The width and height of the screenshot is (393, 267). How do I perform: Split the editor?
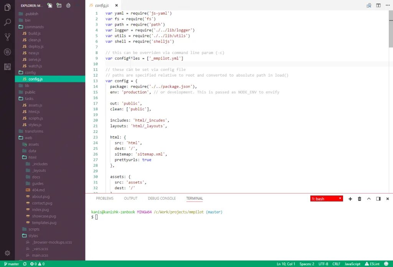pyautogui.click(x=378, y=5)
